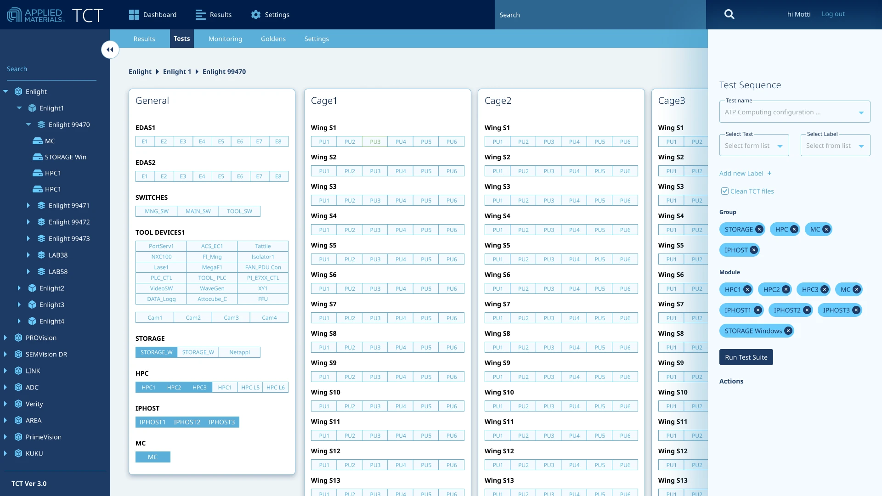Remove the HPC2 module chip
This screenshot has width=882, height=496.
(x=786, y=289)
